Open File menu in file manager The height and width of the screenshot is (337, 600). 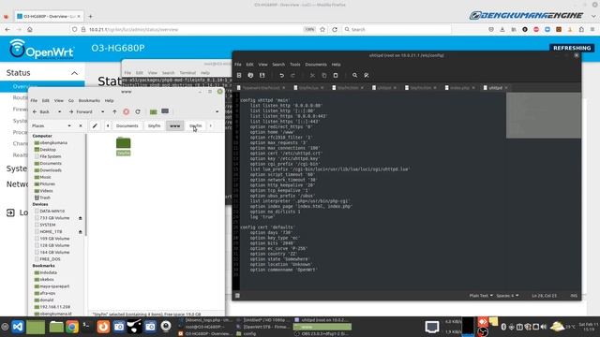(34, 100)
